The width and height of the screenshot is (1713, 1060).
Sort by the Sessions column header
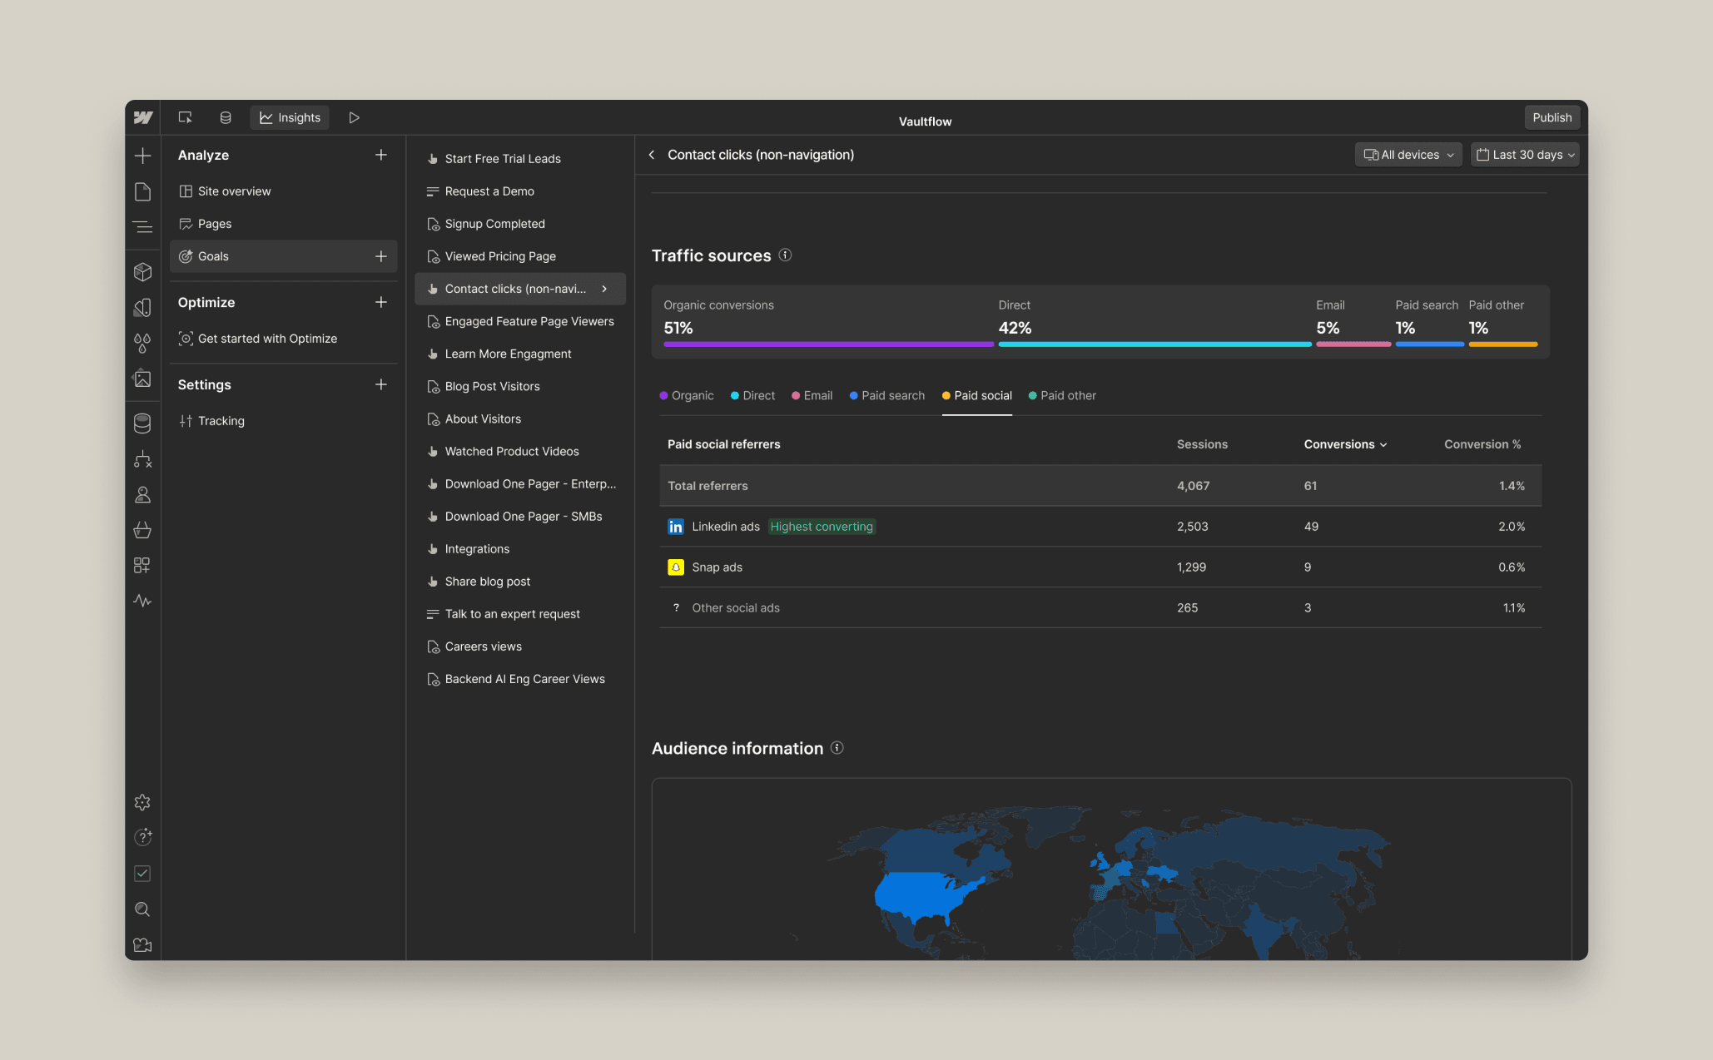[1202, 444]
